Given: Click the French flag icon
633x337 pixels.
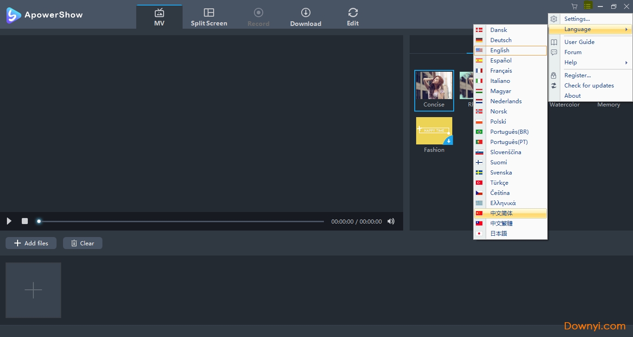Looking at the screenshot, I should coord(479,71).
